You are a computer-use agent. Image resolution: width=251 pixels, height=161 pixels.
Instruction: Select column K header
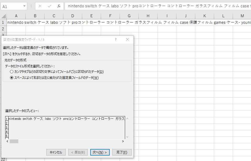(205, 16)
